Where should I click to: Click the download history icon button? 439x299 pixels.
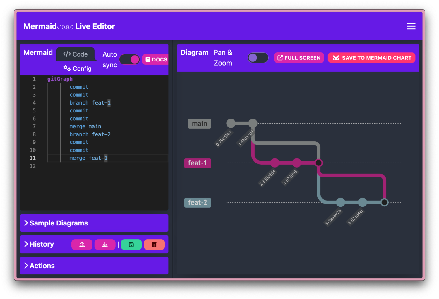(105, 245)
